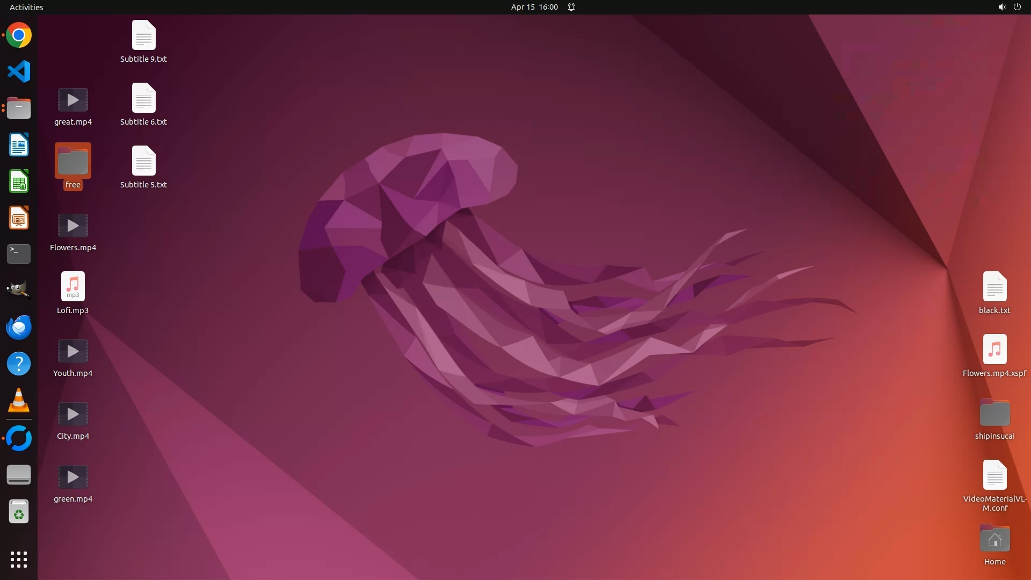Show Applications grid button
1031x580 pixels.
[x=19, y=559]
